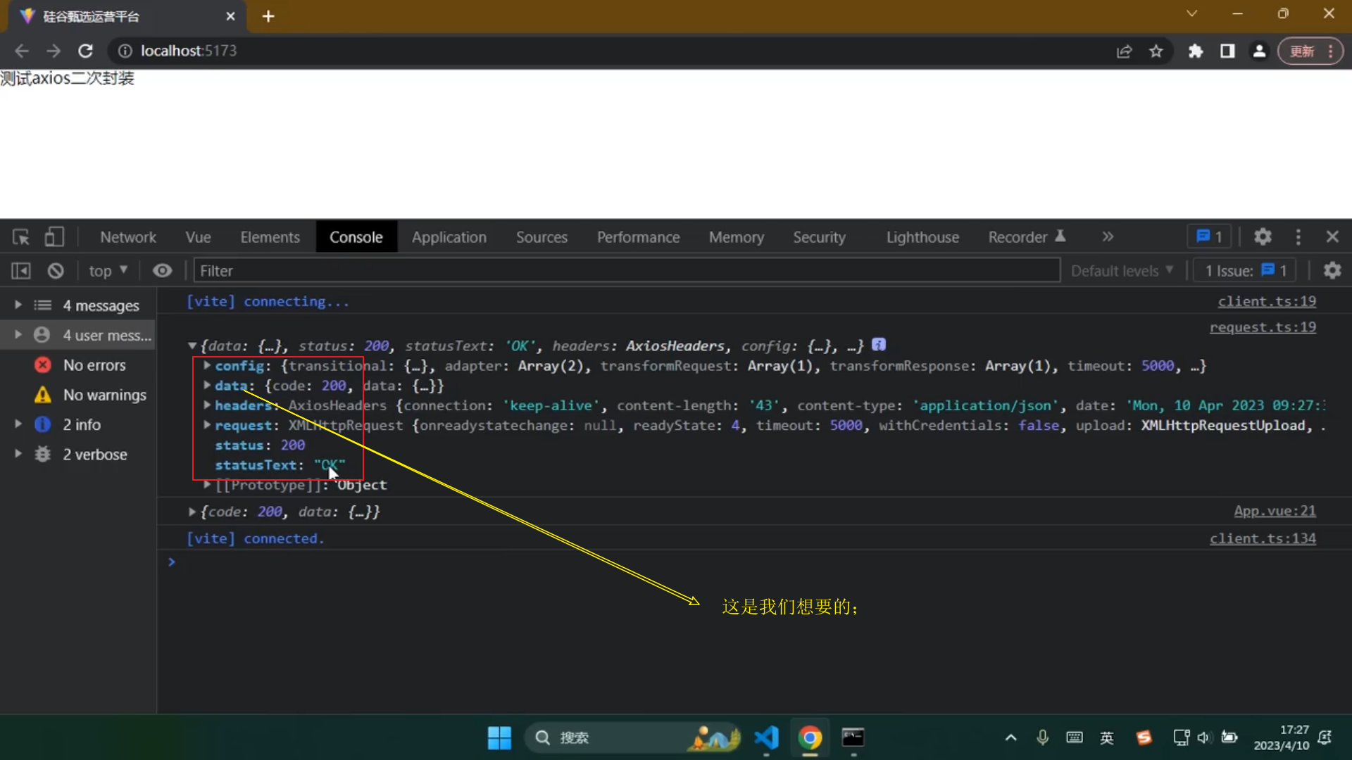Show more DevTools tabs chevron
The height and width of the screenshot is (760, 1352).
[1108, 237]
